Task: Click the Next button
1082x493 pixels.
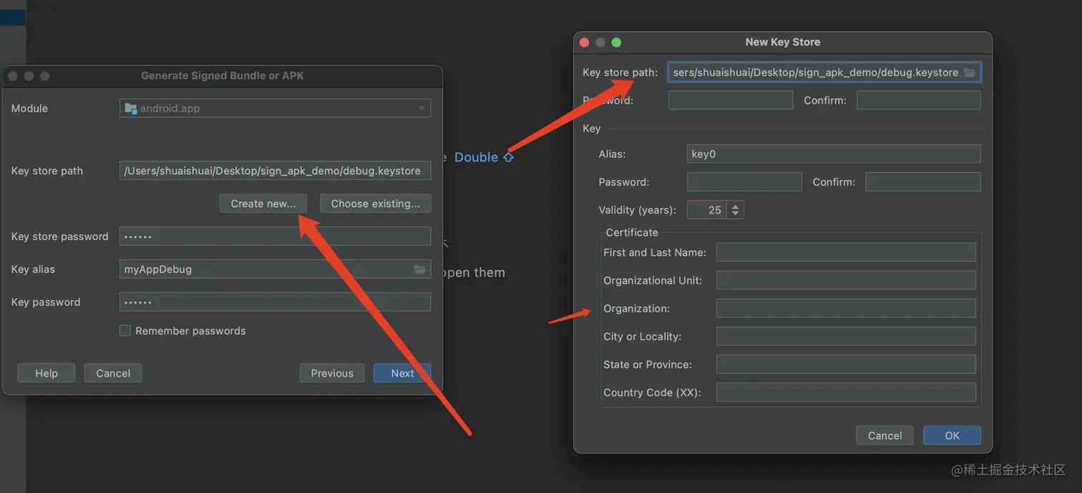Action: pyautogui.click(x=402, y=373)
